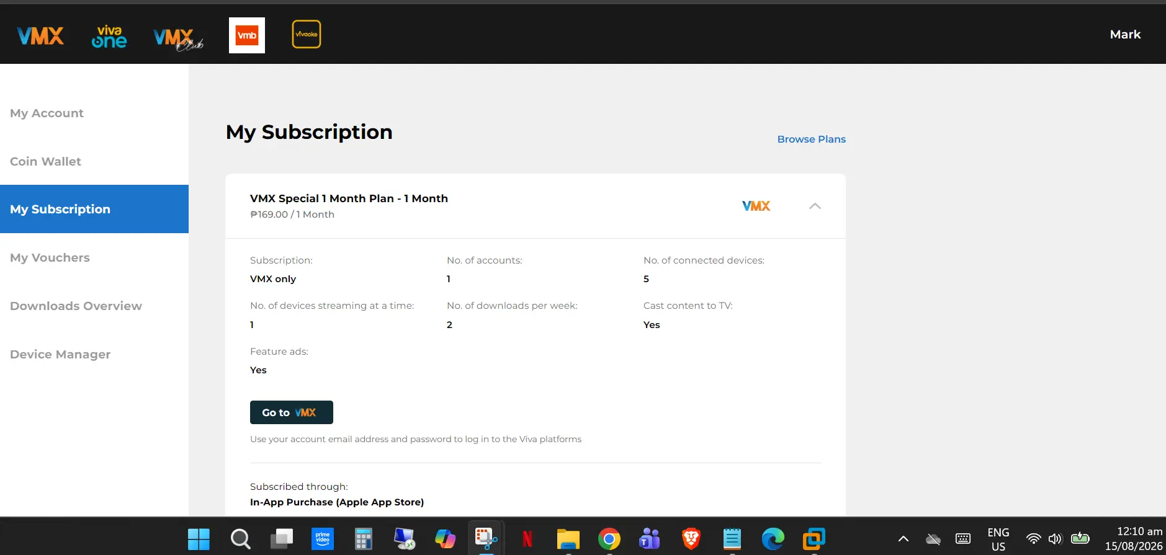
Task: Open the touch keyboard tray icon
Action: click(963, 539)
